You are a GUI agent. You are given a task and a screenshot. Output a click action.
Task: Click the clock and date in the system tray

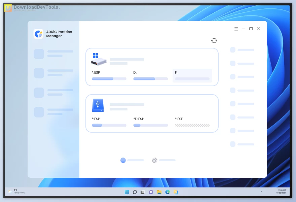pos(281,192)
